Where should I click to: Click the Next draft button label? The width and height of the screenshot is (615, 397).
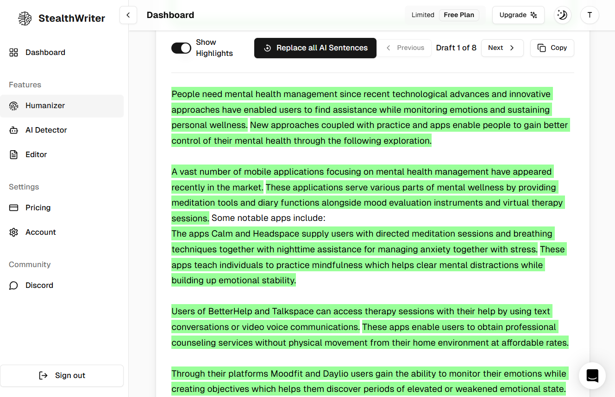tap(496, 48)
